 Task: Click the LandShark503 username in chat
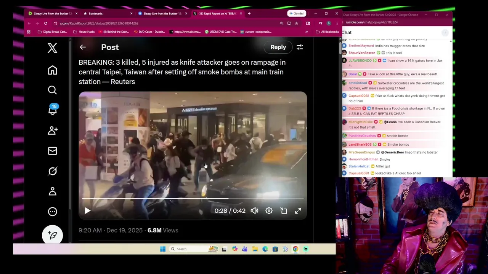click(x=360, y=145)
